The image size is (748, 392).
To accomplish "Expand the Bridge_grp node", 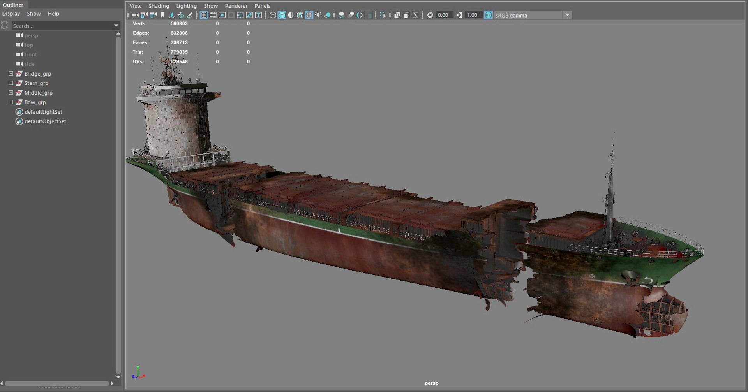I will pos(11,74).
